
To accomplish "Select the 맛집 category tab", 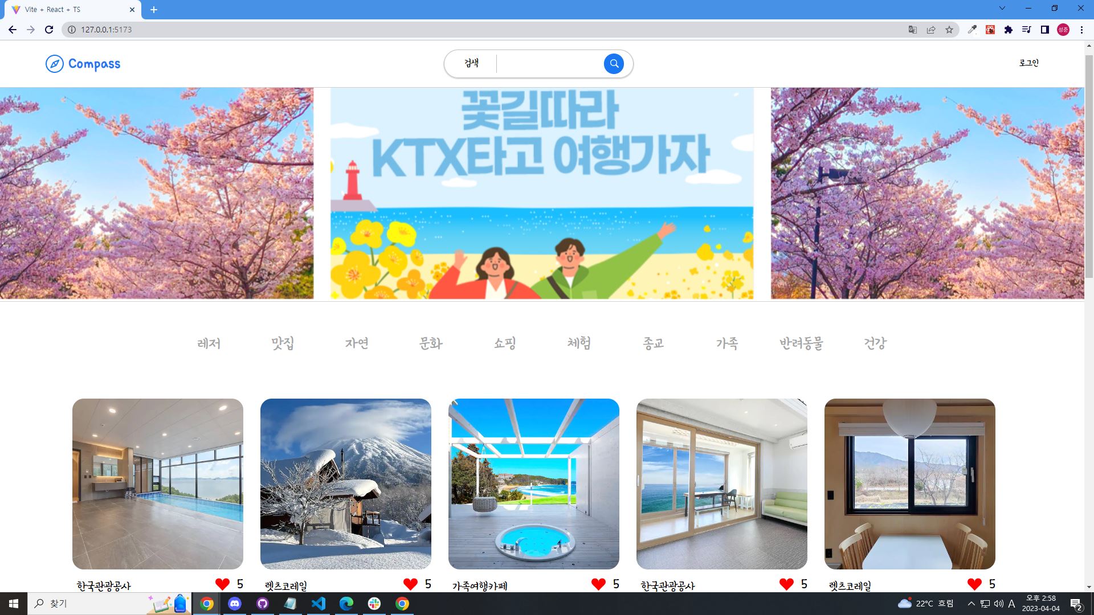I will (283, 343).
